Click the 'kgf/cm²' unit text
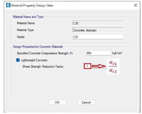The image size is (142, 114). (x=117, y=53)
